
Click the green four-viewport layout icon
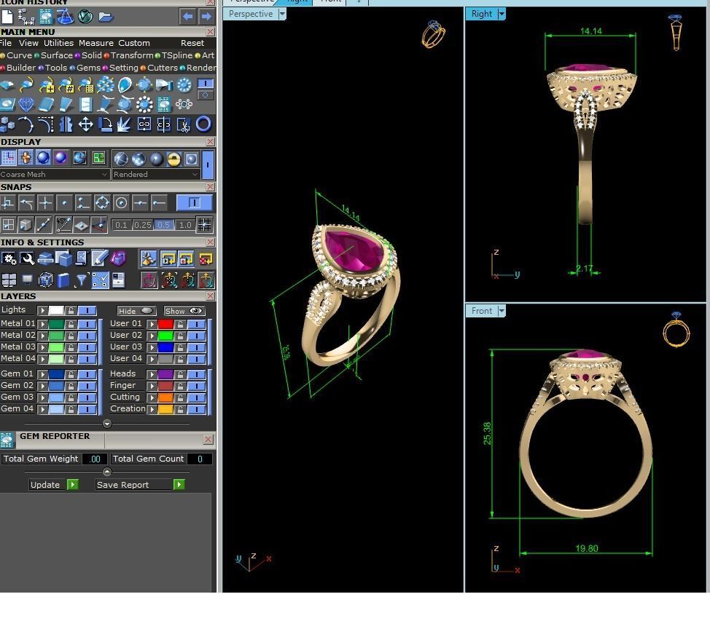tap(98, 158)
